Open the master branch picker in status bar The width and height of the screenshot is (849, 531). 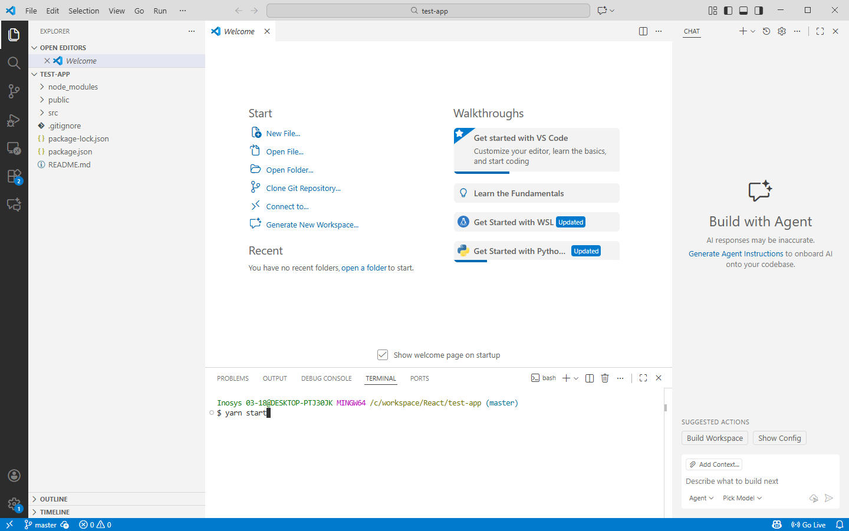click(41, 525)
